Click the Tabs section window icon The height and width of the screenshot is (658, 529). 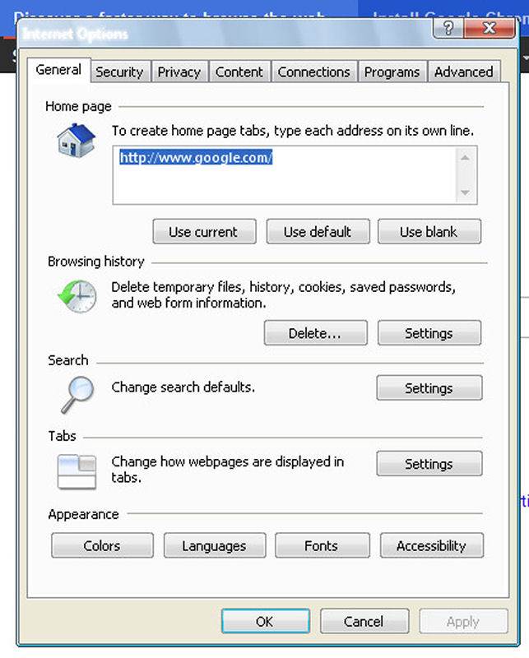coord(77,470)
